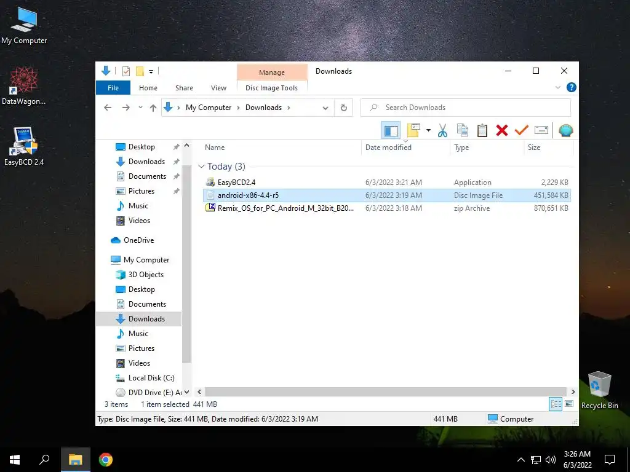Click the New folder quick access icon
Screen dimensions: 630x472
[x=140, y=71]
